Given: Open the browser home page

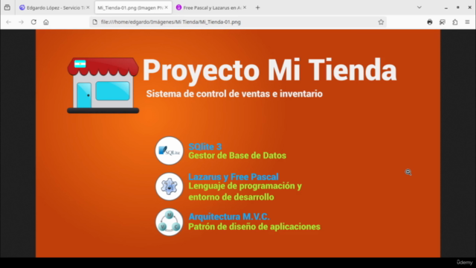Looking at the screenshot, I should pyautogui.click(x=46, y=22).
